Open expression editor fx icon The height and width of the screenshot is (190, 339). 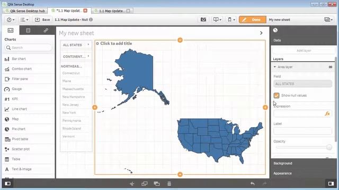point(327,113)
